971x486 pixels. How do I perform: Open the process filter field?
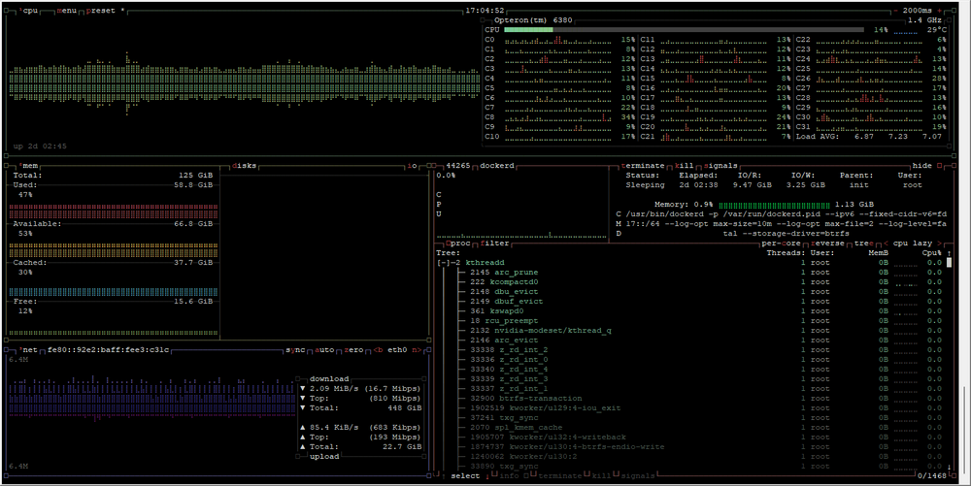point(495,243)
